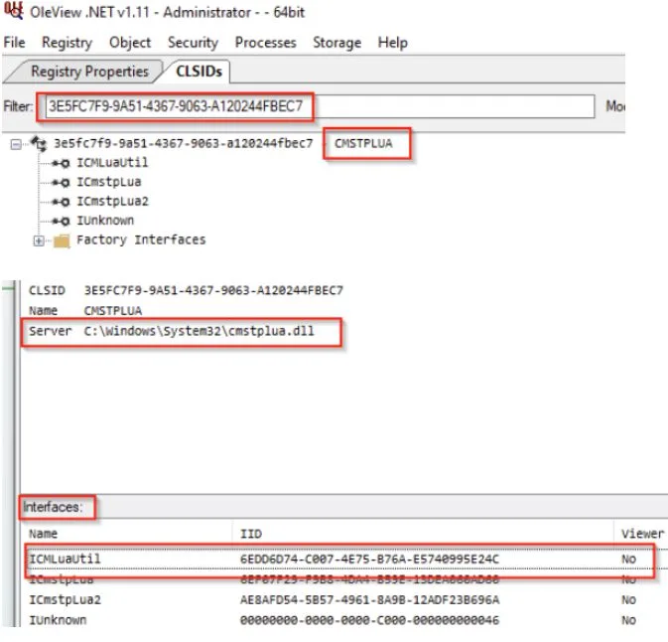Image resolution: width=668 pixels, height=642 pixels.
Task: Click the OleView .NET app icon in title bar
Action: [13, 11]
